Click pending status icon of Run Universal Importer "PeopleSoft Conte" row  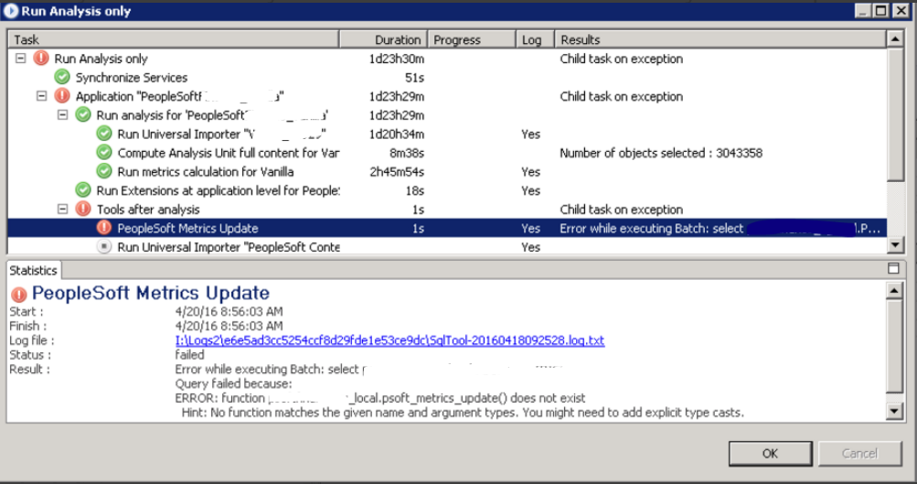tap(104, 246)
